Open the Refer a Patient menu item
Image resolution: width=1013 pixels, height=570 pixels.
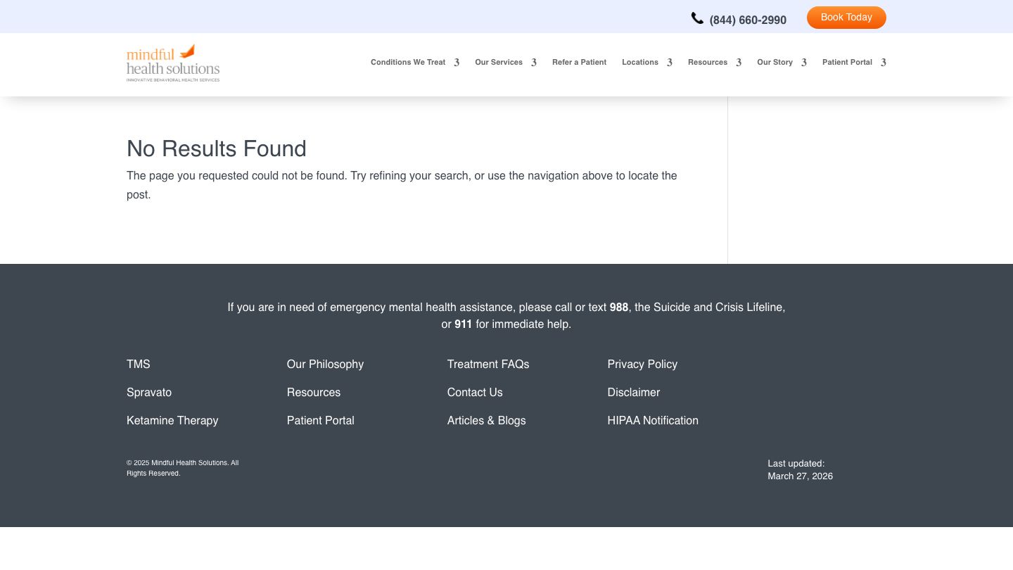(579, 63)
